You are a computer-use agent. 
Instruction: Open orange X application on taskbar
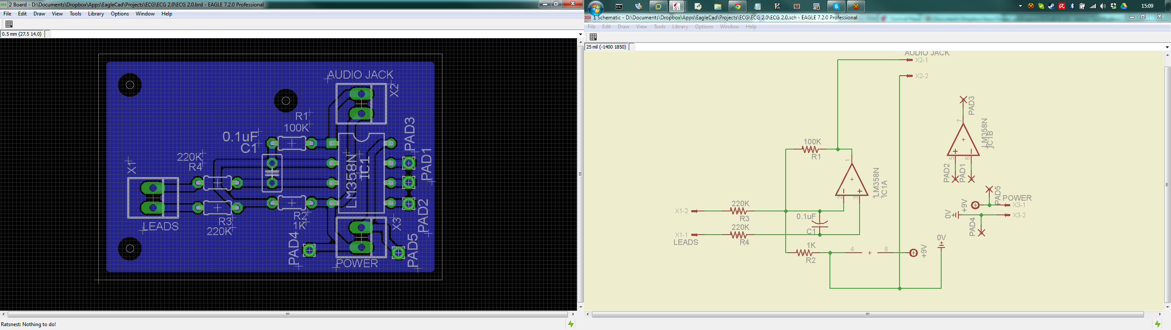coord(856,6)
